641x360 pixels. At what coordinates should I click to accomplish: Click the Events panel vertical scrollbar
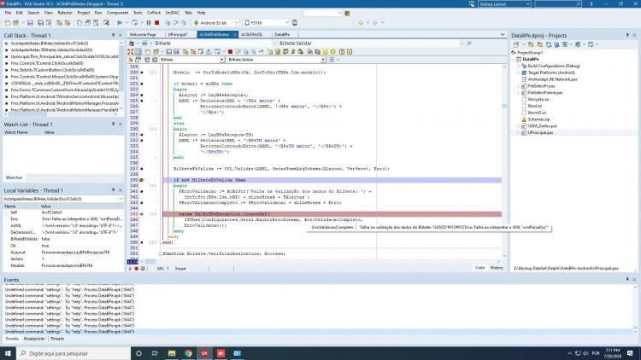point(635,308)
